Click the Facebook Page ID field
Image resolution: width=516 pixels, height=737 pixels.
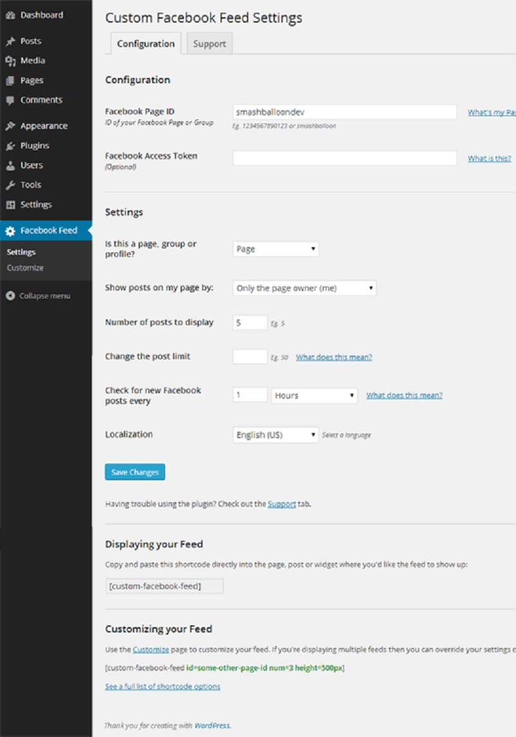coord(344,112)
